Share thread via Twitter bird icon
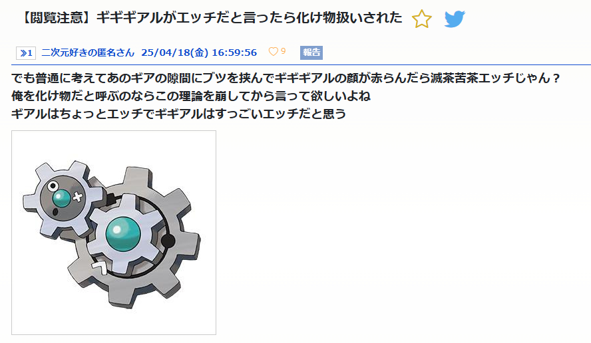The width and height of the screenshot is (591, 343). tap(455, 19)
